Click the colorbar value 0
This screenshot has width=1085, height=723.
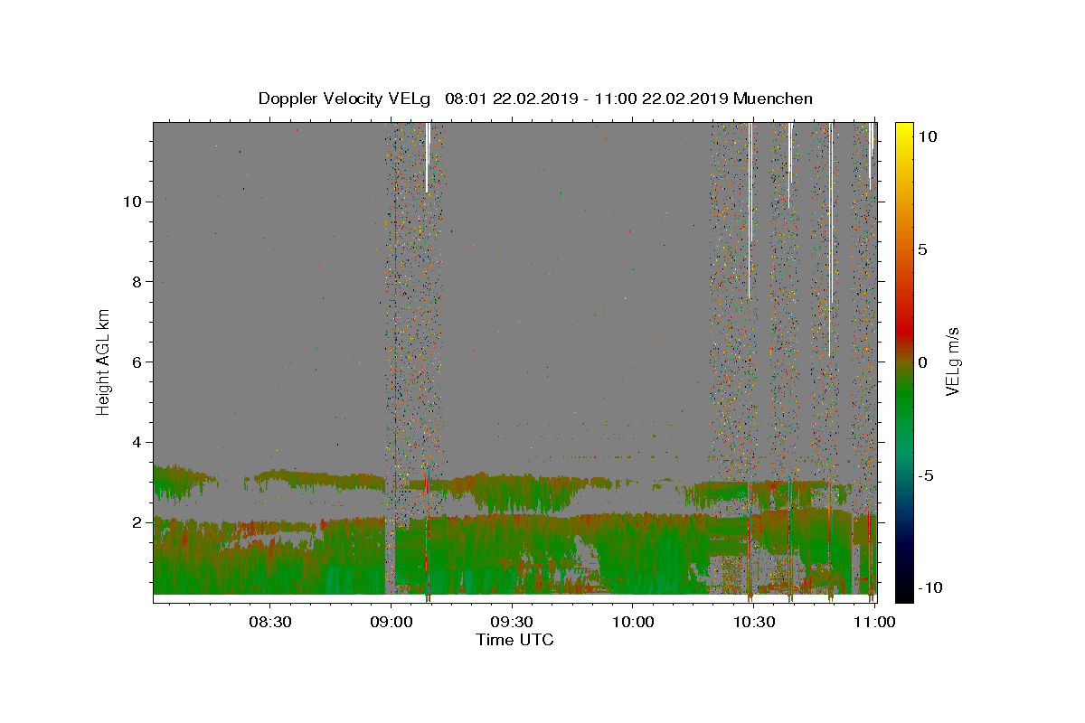[x=922, y=361]
